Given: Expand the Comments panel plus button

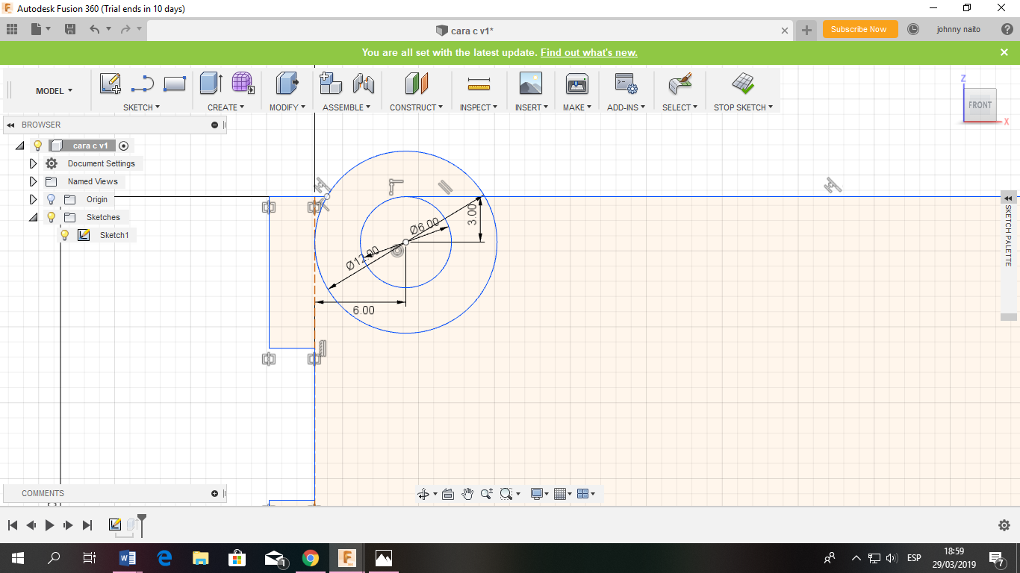Looking at the screenshot, I should coord(215,493).
